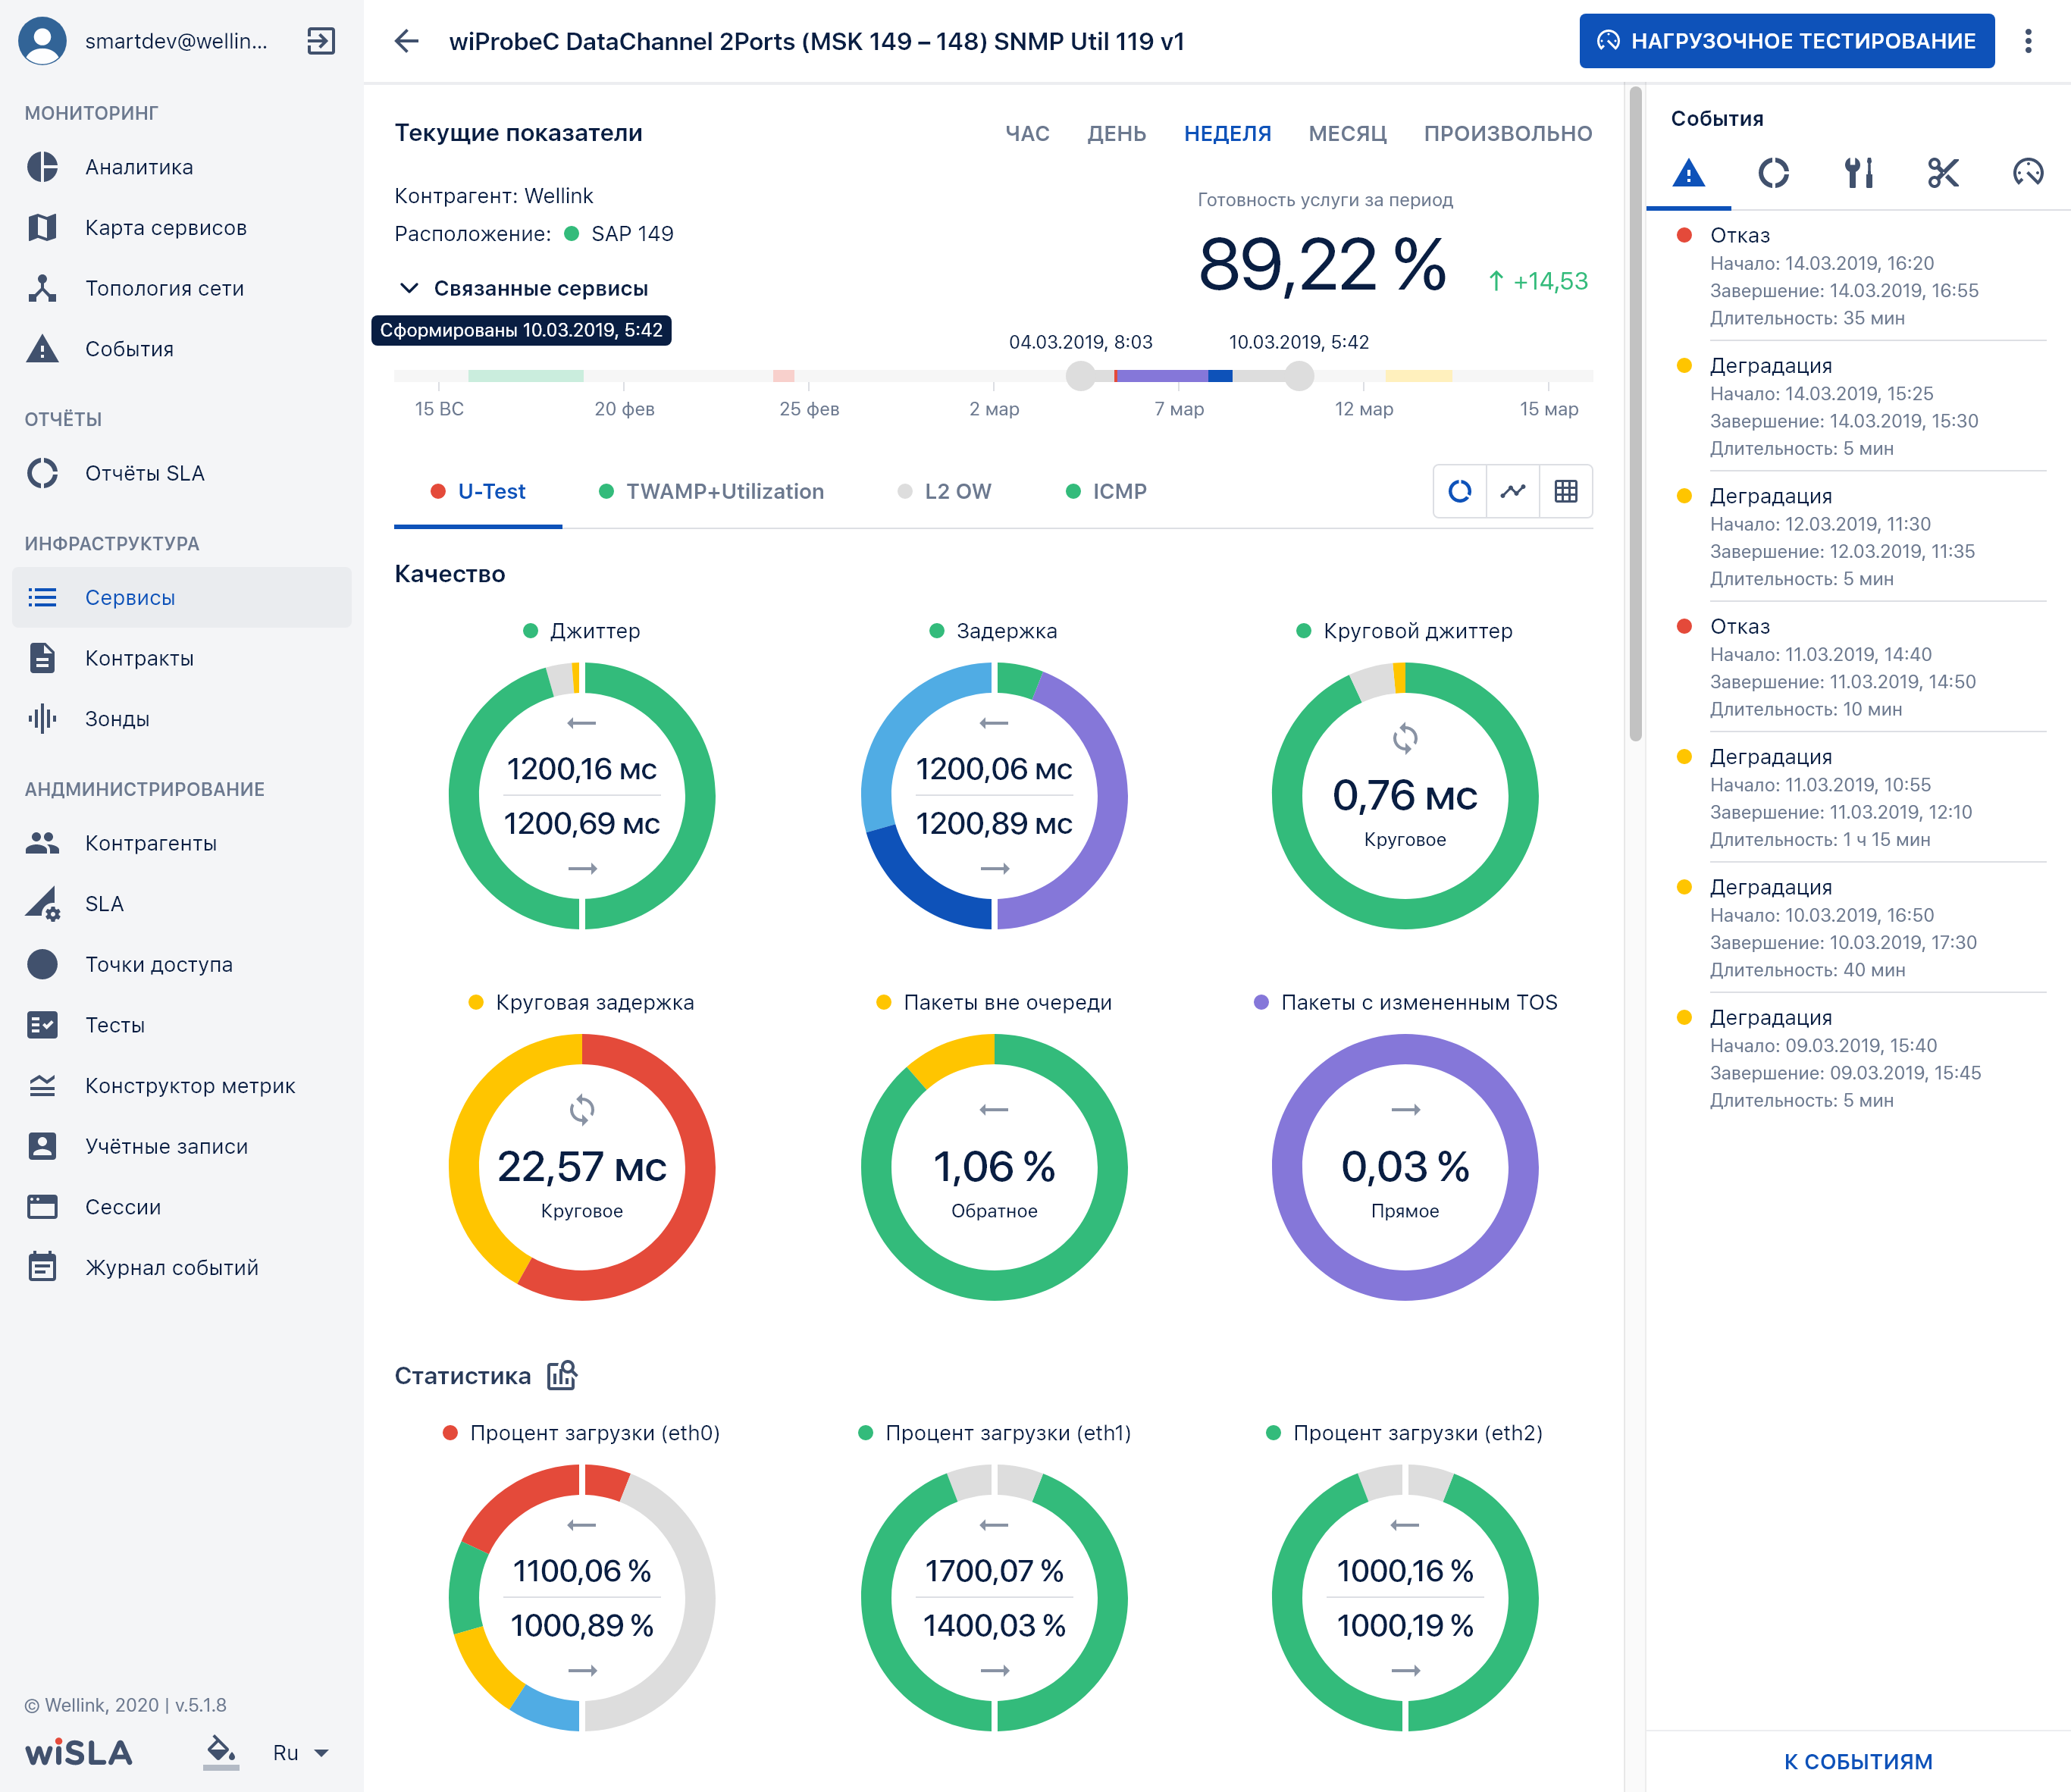Open the TWAMP+Utilization tab
The width and height of the screenshot is (2071, 1792).
click(x=712, y=491)
